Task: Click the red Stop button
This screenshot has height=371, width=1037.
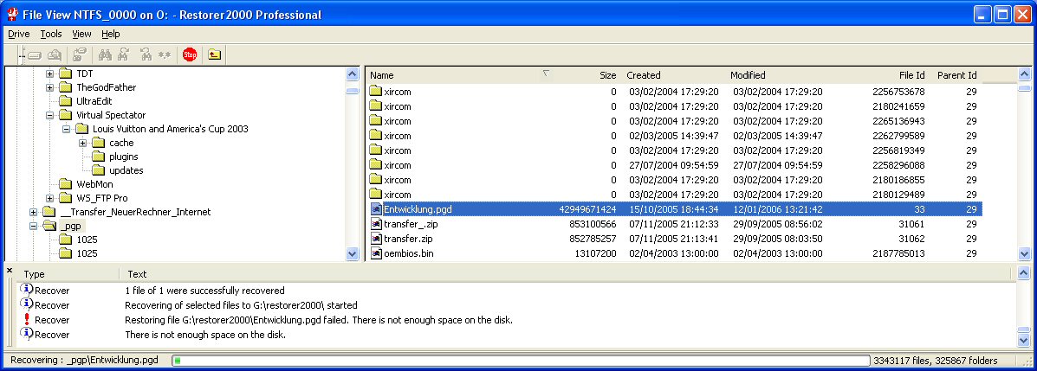Action: [190, 54]
